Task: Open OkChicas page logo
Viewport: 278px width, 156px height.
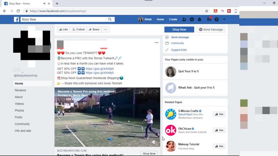Action: 171,130
